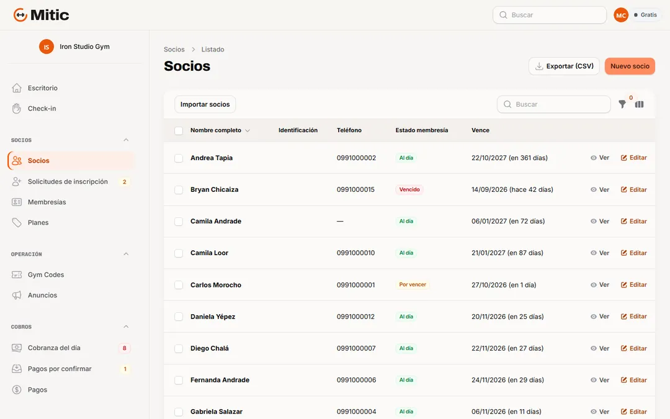Click the Cobranza del día icon
The image size is (670, 419).
(17, 348)
